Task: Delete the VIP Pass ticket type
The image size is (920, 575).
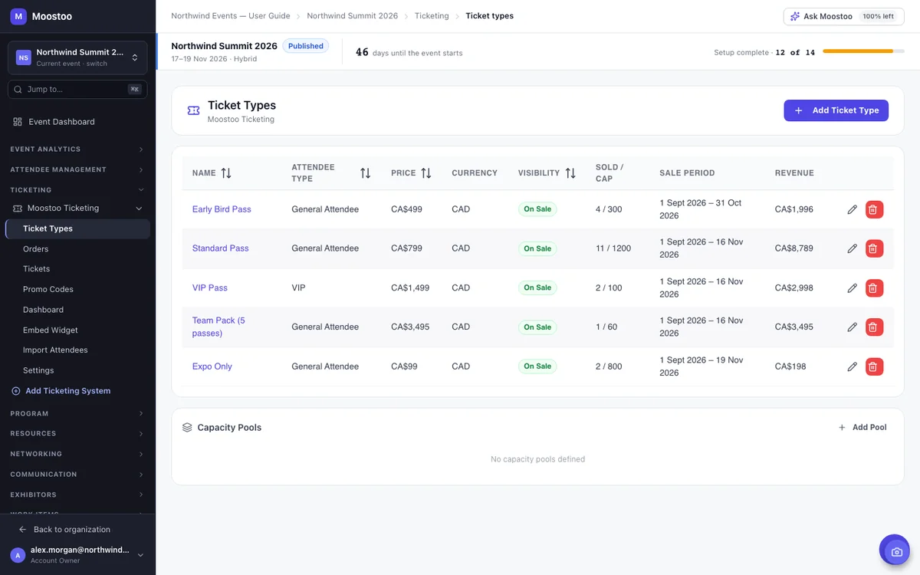Action: (x=874, y=287)
